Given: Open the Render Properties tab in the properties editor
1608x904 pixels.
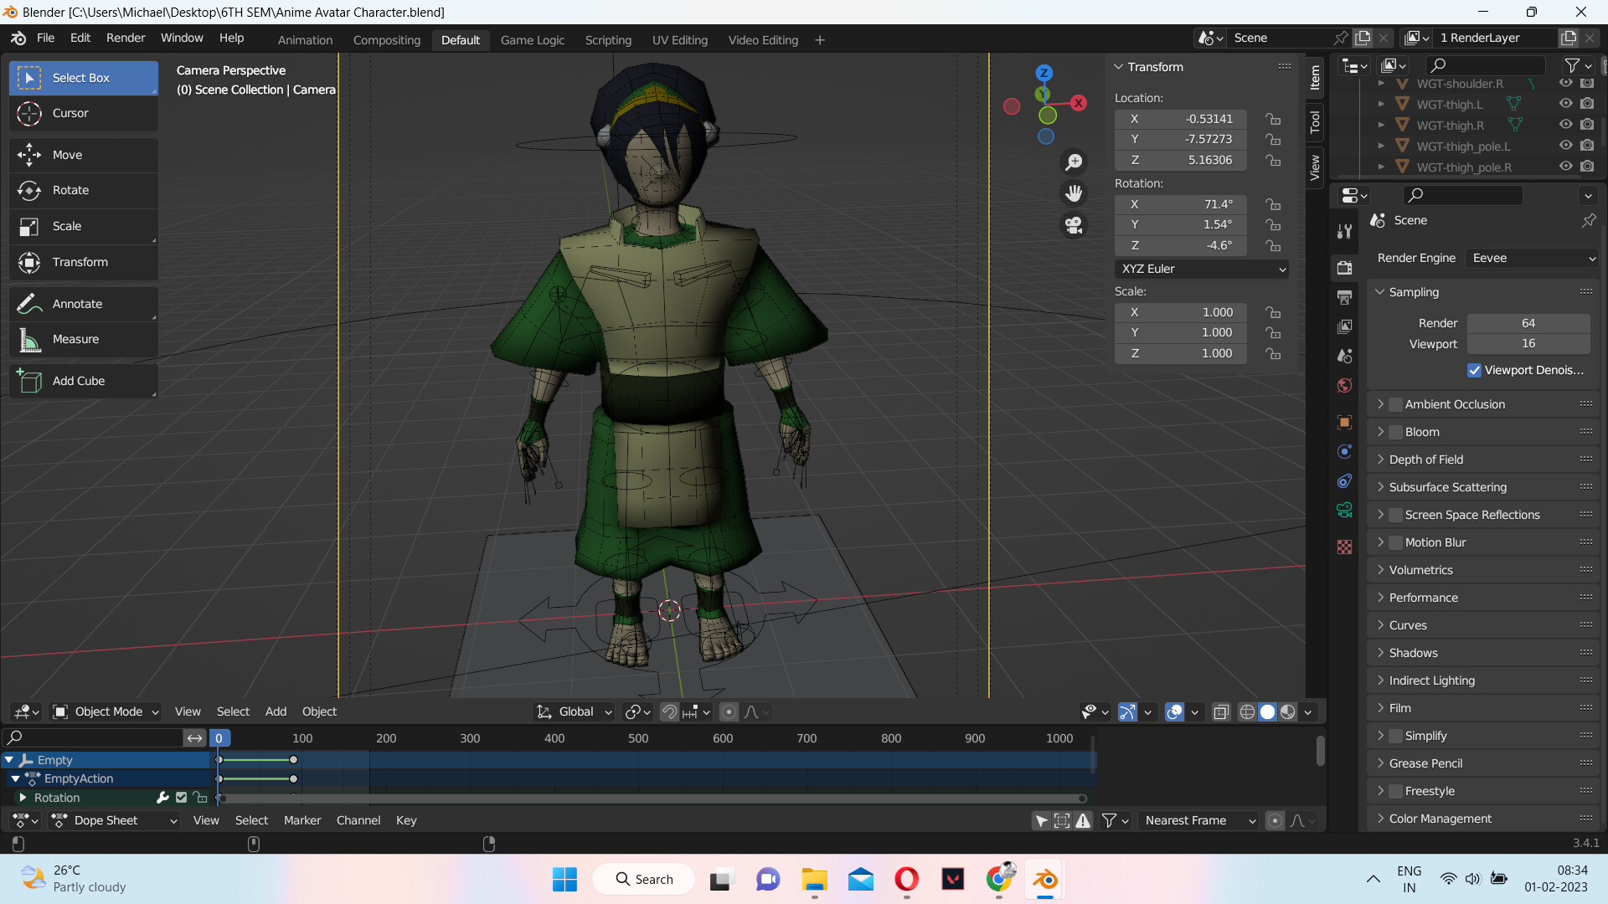Looking at the screenshot, I should [1344, 267].
